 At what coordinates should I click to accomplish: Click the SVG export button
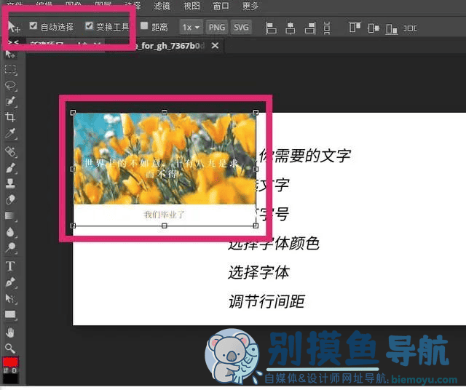coord(241,27)
